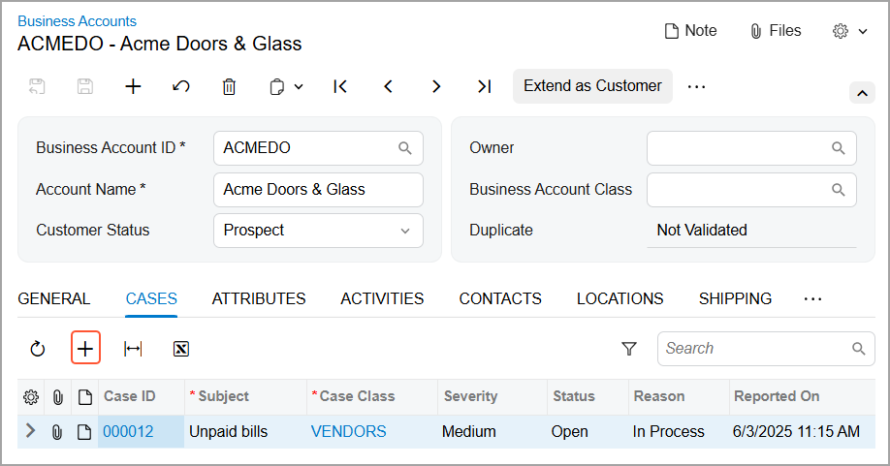Export Cases grid to Excel

tap(180, 349)
